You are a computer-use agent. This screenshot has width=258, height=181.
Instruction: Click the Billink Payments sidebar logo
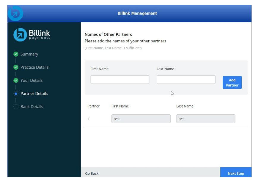click(x=32, y=35)
